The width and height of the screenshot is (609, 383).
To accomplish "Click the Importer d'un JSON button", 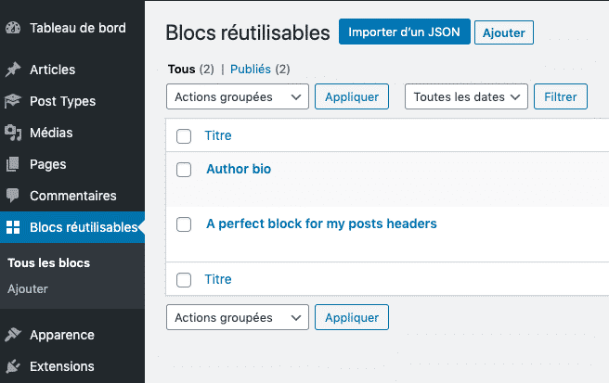I will 405,32.
